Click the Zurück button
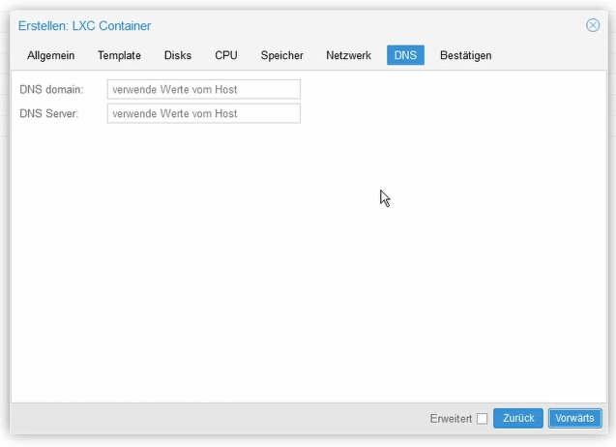The width and height of the screenshot is (616, 447). [x=518, y=418]
